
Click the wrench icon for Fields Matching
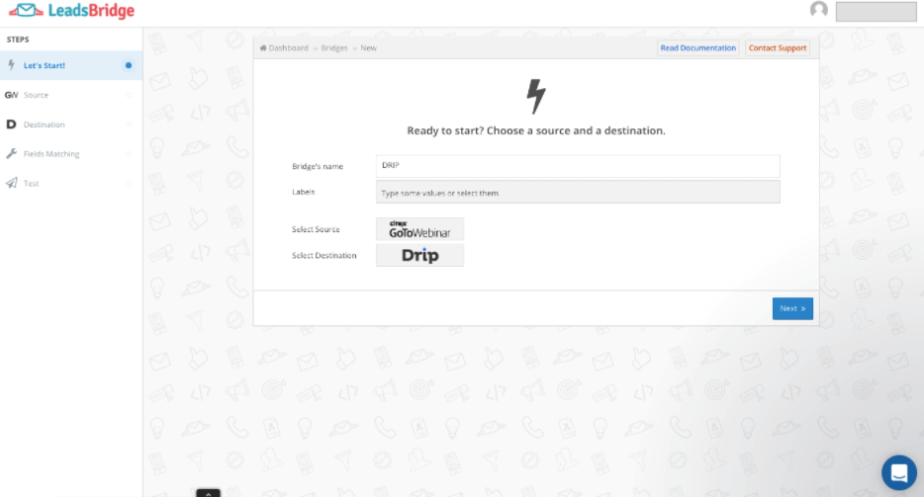coord(11,154)
